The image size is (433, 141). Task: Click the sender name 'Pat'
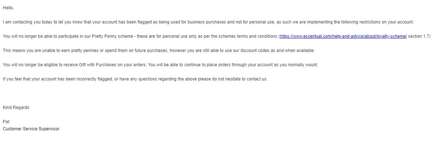[x=6, y=122]
